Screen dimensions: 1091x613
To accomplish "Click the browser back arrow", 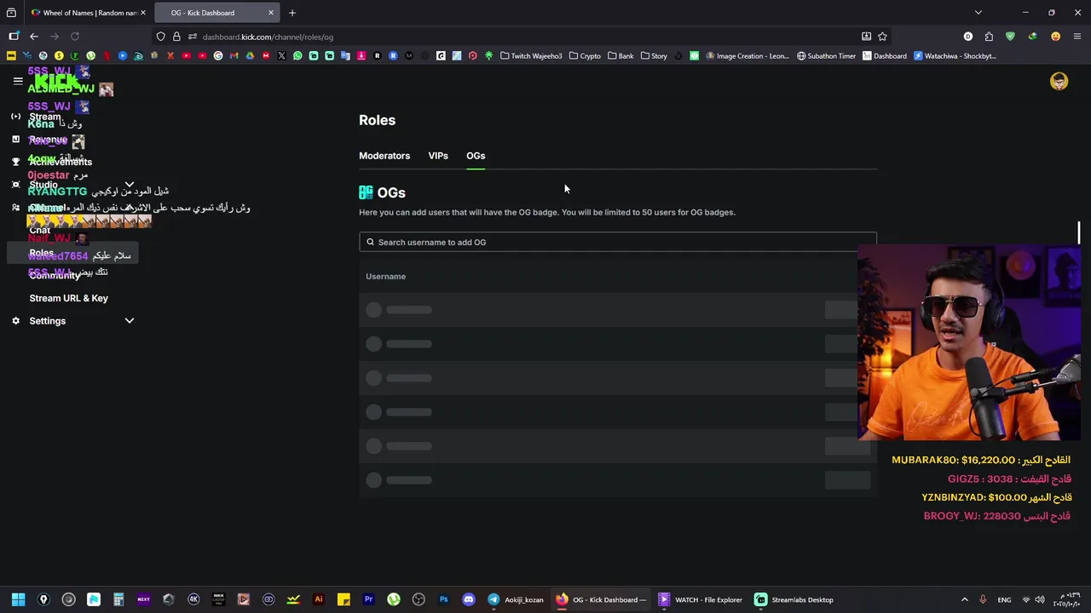I will [x=33, y=37].
